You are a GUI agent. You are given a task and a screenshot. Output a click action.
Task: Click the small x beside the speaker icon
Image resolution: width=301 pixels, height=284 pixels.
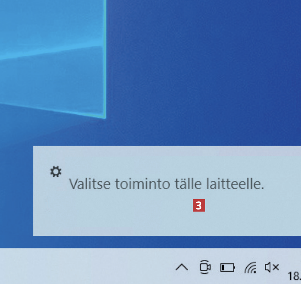point(276,267)
